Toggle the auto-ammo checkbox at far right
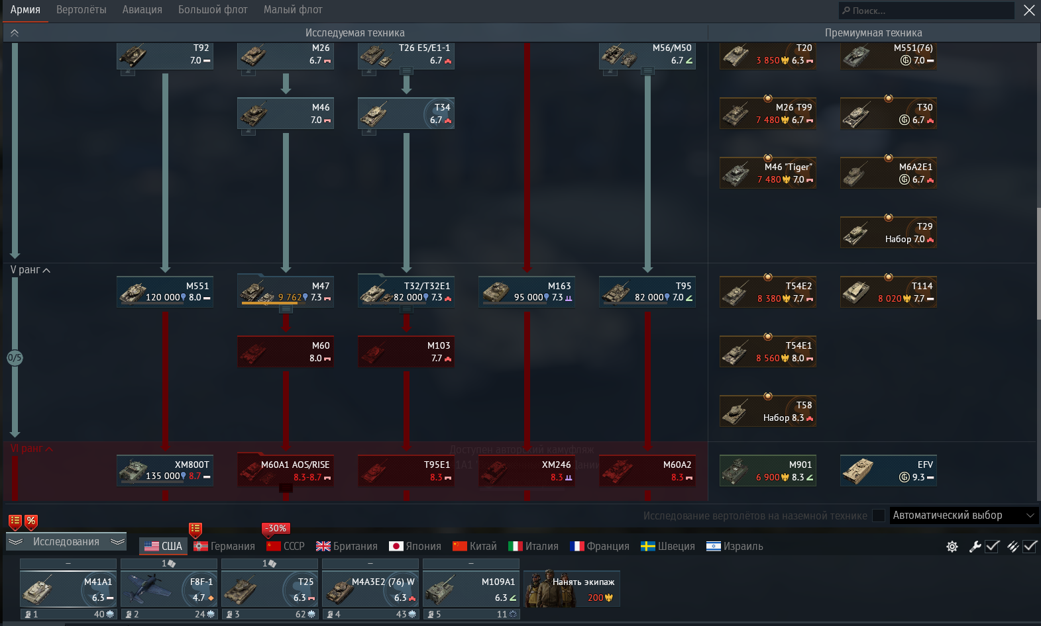 [1030, 547]
